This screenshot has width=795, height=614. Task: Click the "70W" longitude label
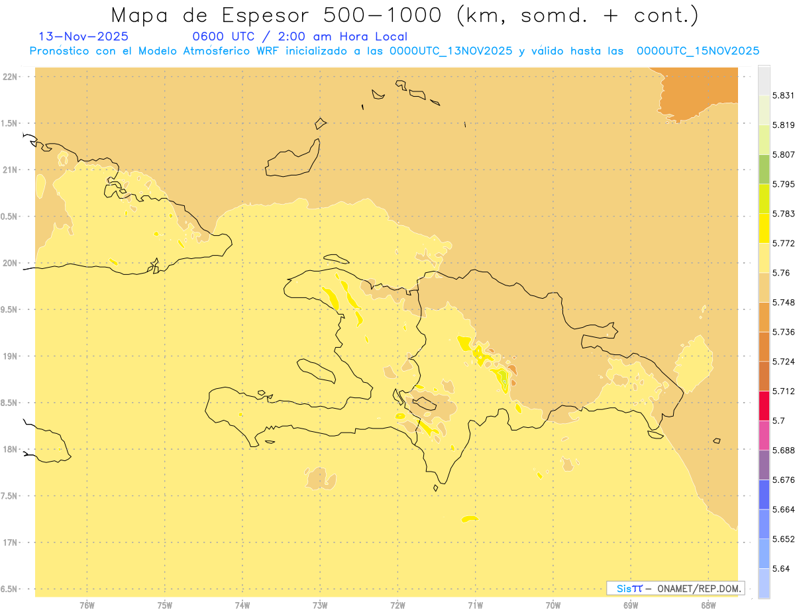[553, 605]
